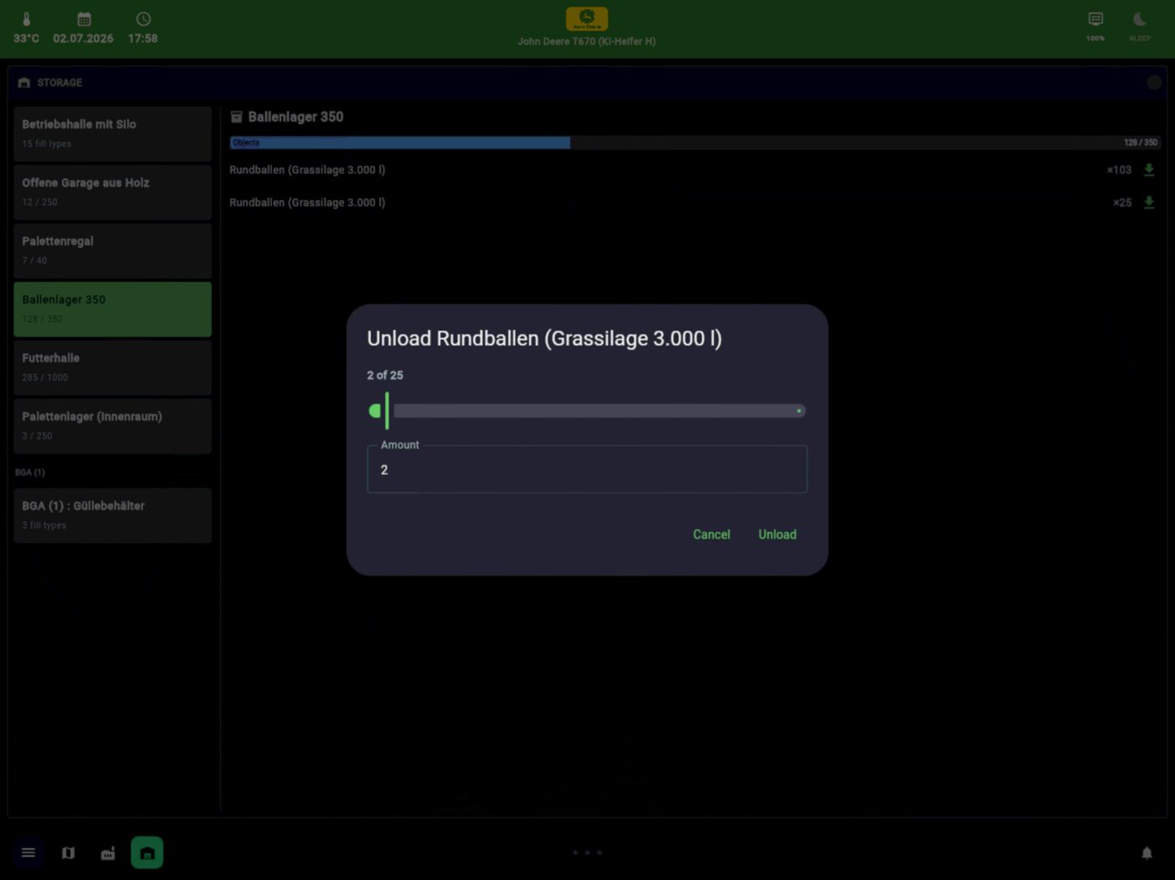Click the clock time icon
This screenshot has height=880, width=1175.
(144, 18)
